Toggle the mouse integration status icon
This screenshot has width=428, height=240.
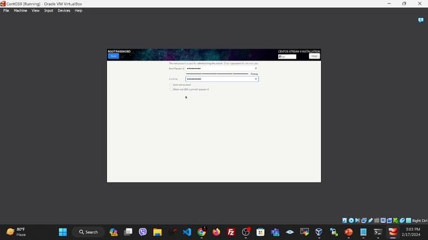tap(402, 221)
